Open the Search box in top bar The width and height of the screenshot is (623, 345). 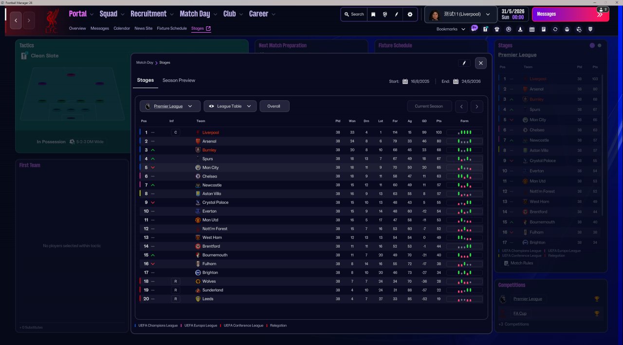pyautogui.click(x=354, y=14)
